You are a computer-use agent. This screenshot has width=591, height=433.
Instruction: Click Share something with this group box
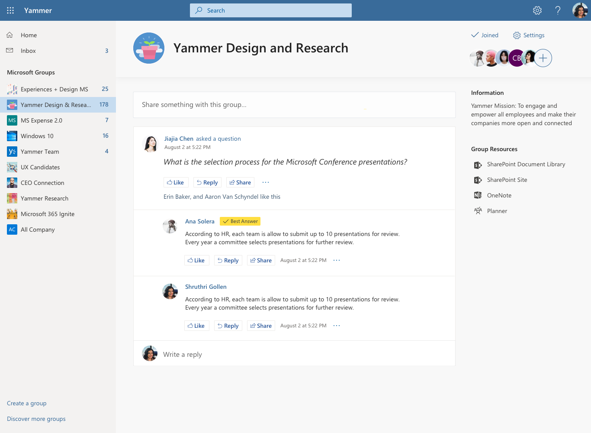pyautogui.click(x=294, y=105)
